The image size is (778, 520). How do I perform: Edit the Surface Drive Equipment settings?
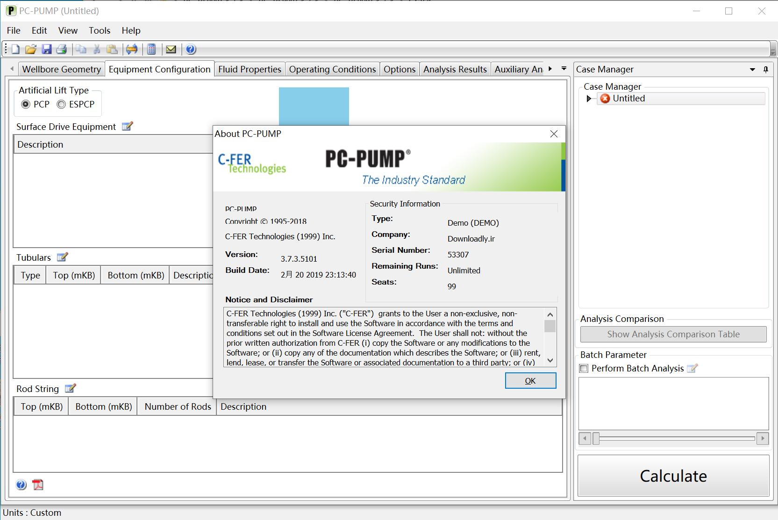click(127, 126)
